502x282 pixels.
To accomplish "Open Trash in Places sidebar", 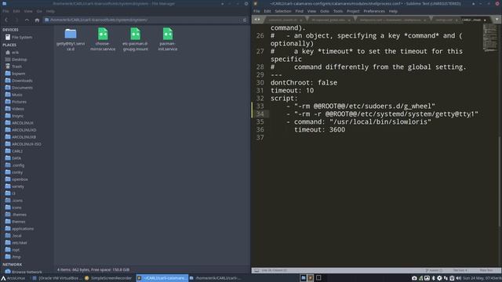I will pos(13,67).
